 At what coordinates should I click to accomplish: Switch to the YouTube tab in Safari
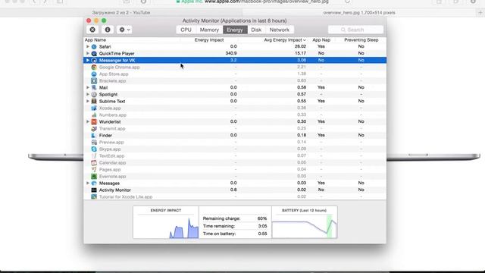pyautogui.click(x=121, y=13)
